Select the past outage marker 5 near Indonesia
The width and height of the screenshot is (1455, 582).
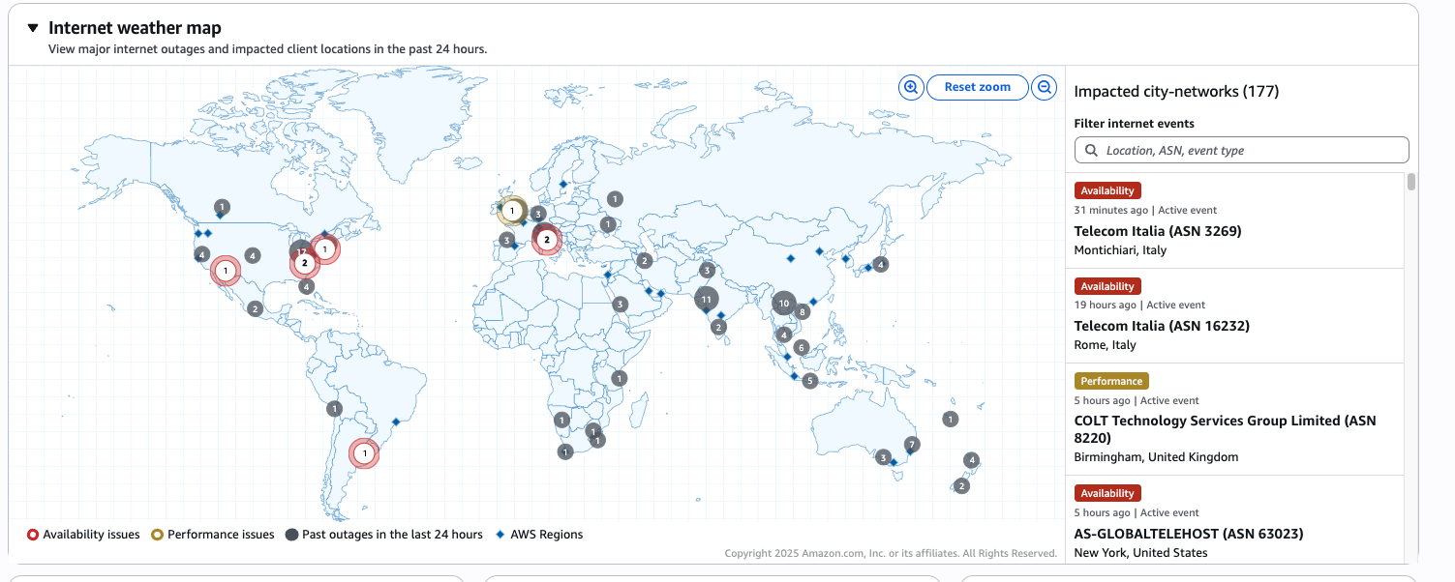coord(810,381)
